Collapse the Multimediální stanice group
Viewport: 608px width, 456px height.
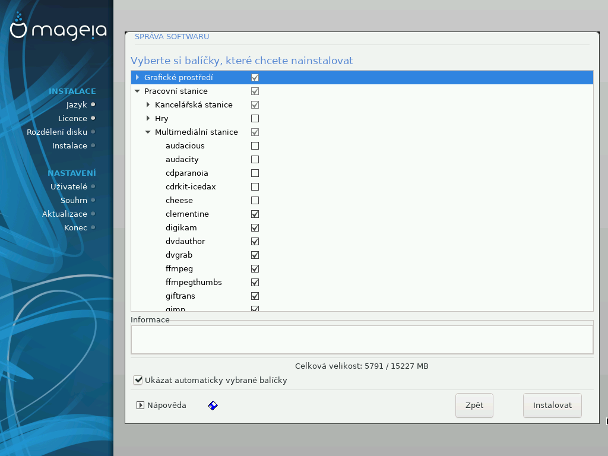click(x=148, y=132)
